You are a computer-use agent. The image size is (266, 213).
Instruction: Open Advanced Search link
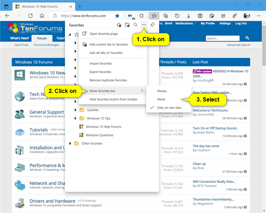tap(239, 45)
